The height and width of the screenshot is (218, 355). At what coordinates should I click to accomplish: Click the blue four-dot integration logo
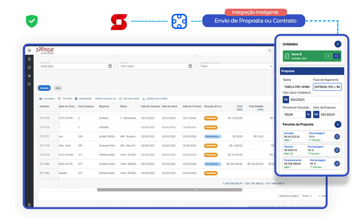point(179,21)
